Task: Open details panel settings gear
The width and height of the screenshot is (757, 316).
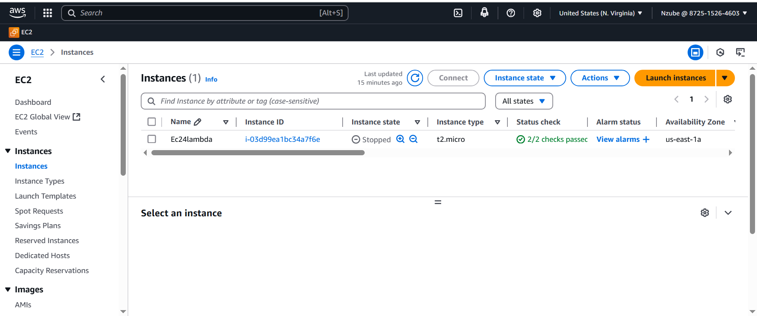Action: point(705,213)
